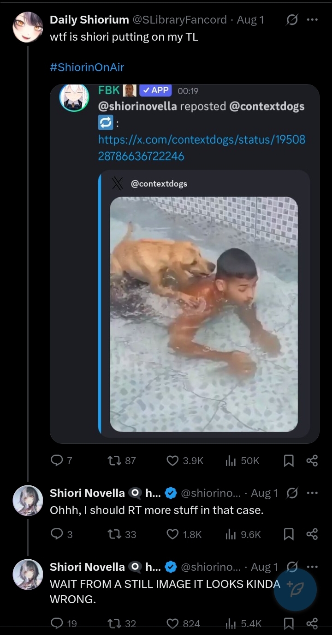Retweet Shiori's reply with 33 reposts

click(x=113, y=534)
